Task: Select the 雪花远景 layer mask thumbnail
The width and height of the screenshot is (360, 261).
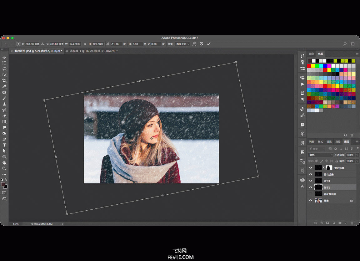Action: [x=329, y=168]
